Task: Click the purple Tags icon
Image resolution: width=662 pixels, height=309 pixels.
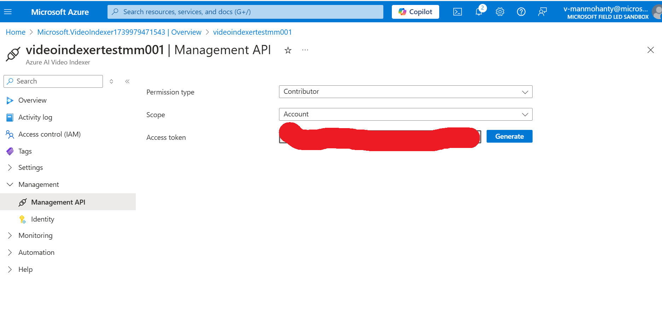Action: point(10,151)
